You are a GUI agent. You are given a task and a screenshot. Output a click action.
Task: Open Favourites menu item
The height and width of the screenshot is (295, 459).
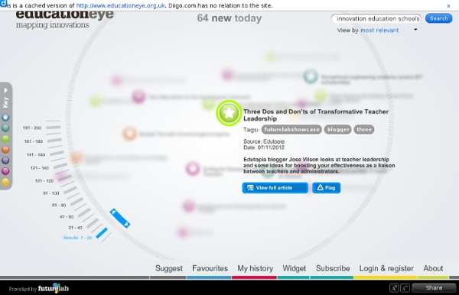pyautogui.click(x=210, y=268)
